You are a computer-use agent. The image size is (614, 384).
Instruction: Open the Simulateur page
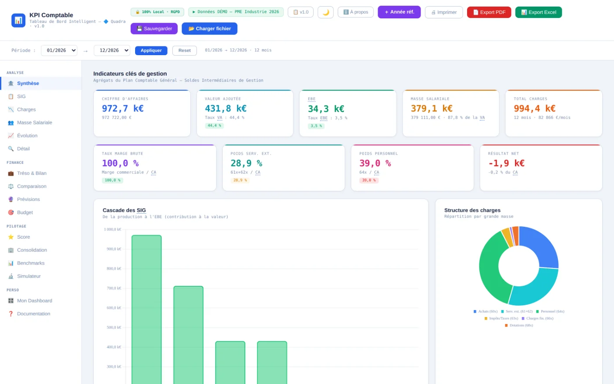tap(41, 276)
